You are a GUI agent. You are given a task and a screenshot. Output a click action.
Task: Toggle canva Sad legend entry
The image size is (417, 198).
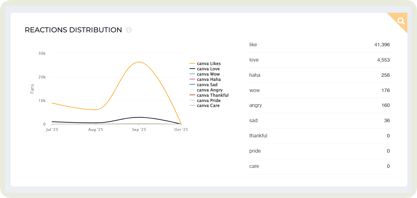pyautogui.click(x=207, y=85)
